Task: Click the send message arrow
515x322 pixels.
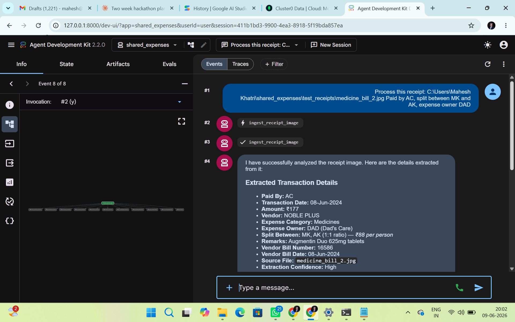Action: click(x=479, y=288)
